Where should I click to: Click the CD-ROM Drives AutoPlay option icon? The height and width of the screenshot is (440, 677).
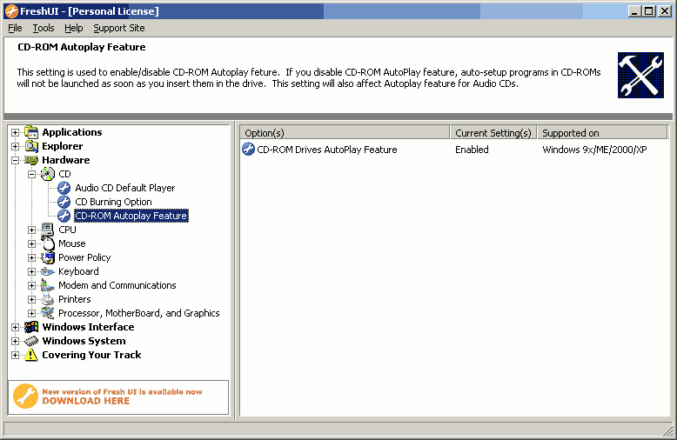(x=248, y=150)
